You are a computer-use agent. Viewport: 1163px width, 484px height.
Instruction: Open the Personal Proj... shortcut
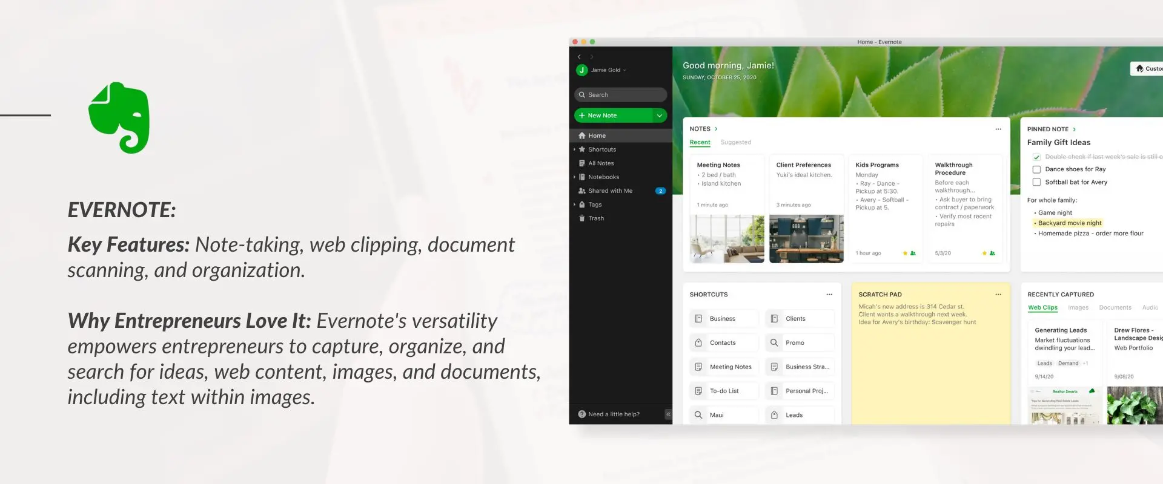pos(800,391)
